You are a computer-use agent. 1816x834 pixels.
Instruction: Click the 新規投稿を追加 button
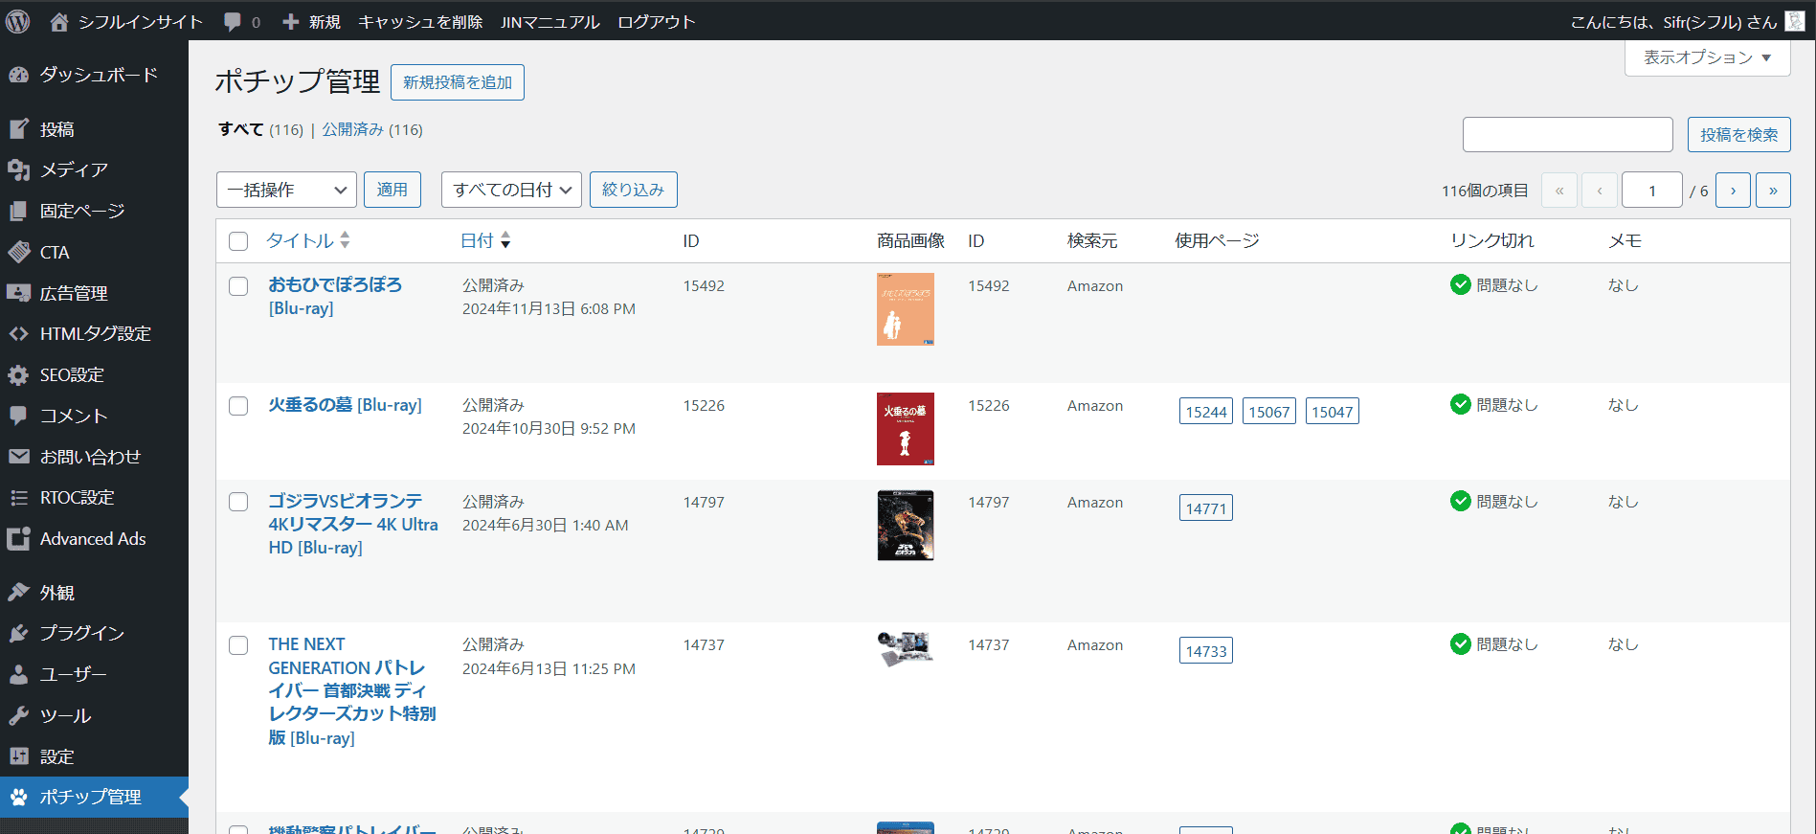tap(458, 82)
